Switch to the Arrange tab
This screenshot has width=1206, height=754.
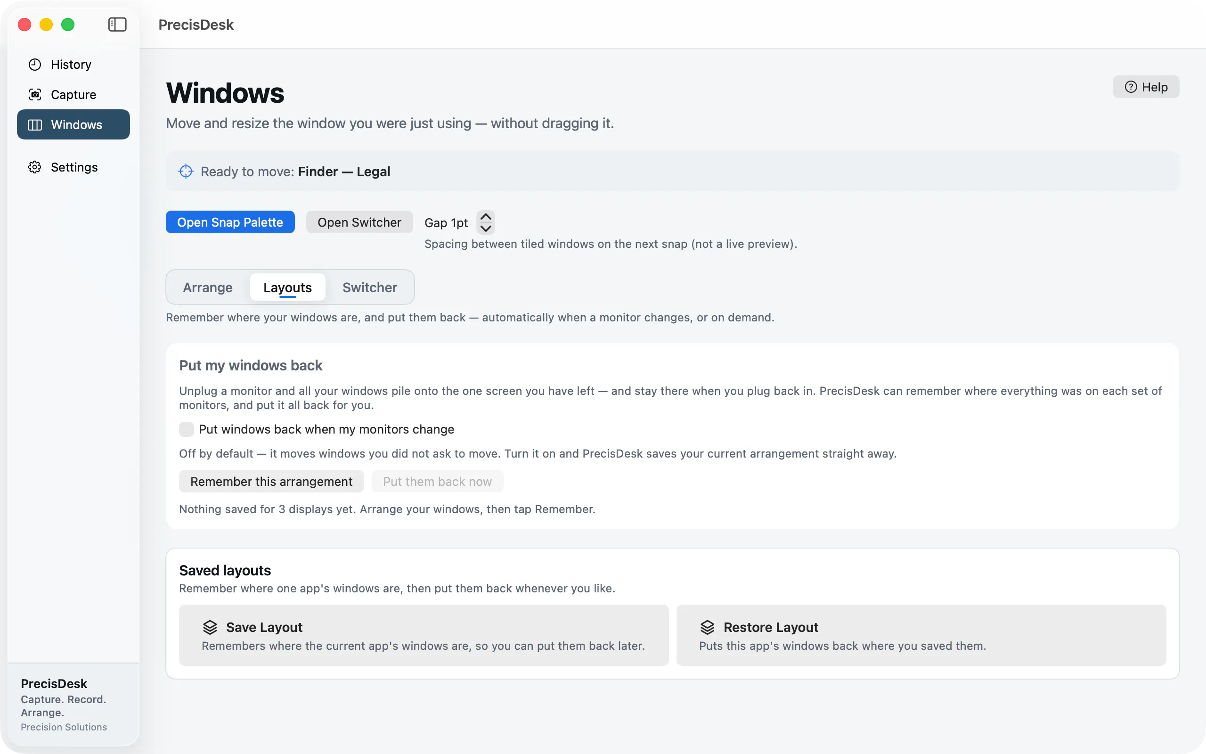[x=207, y=287]
